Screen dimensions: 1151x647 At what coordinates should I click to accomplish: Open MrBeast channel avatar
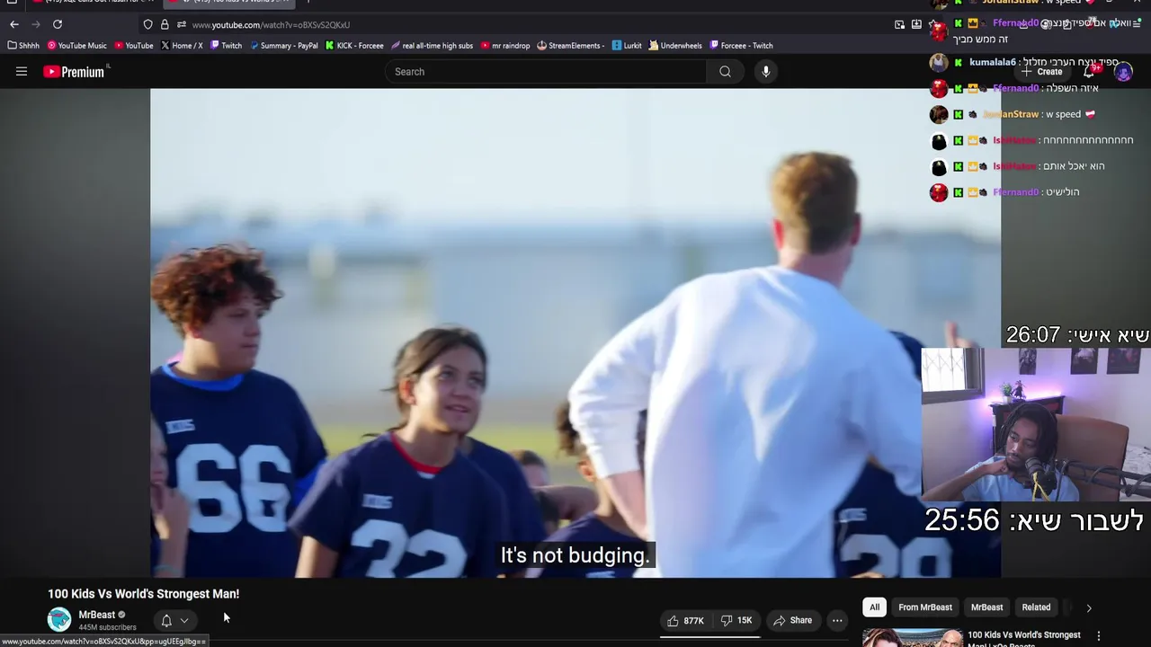click(x=59, y=620)
